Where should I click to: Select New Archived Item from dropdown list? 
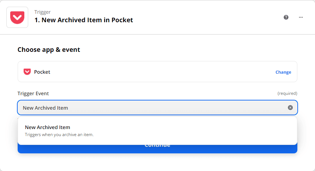(x=48, y=127)
